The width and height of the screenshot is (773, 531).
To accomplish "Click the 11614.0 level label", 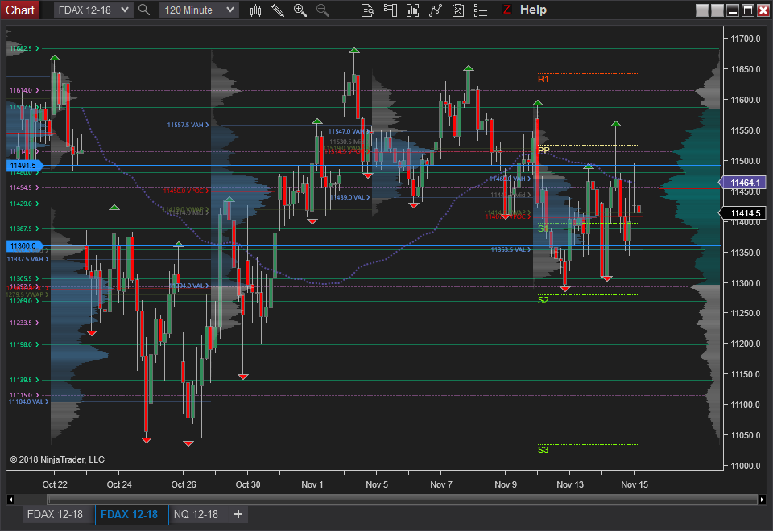I will [24, 90].
